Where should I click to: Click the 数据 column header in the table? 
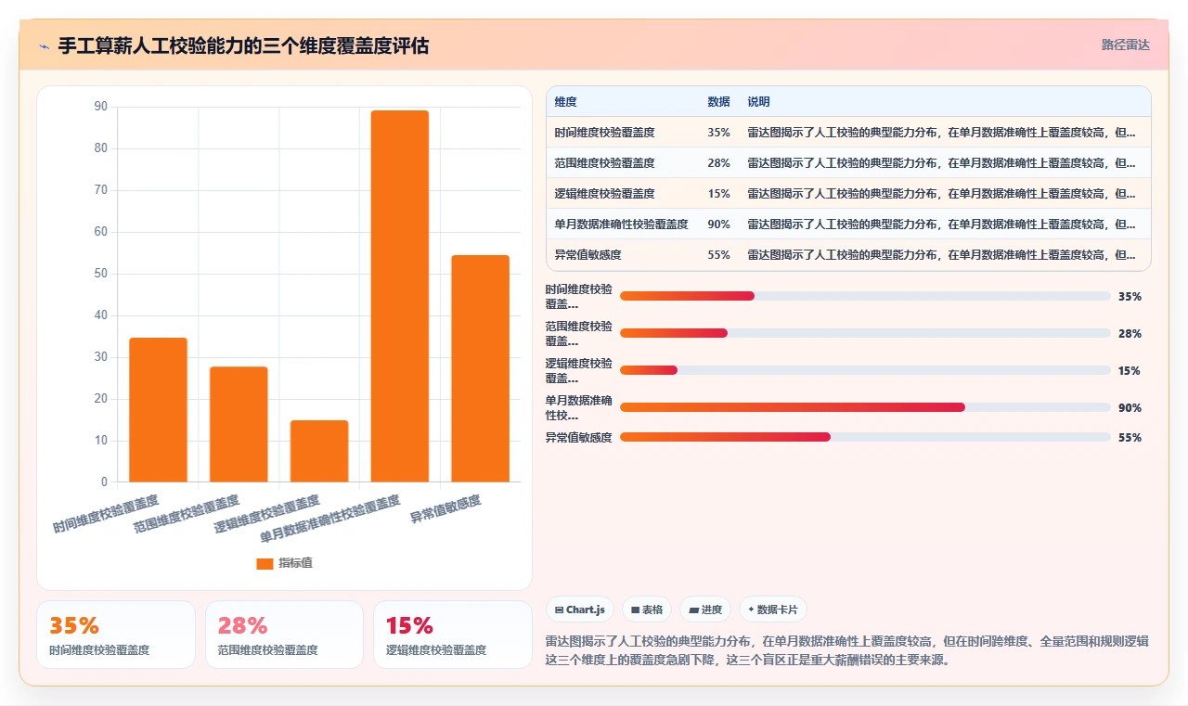click(x=718, y=101)
